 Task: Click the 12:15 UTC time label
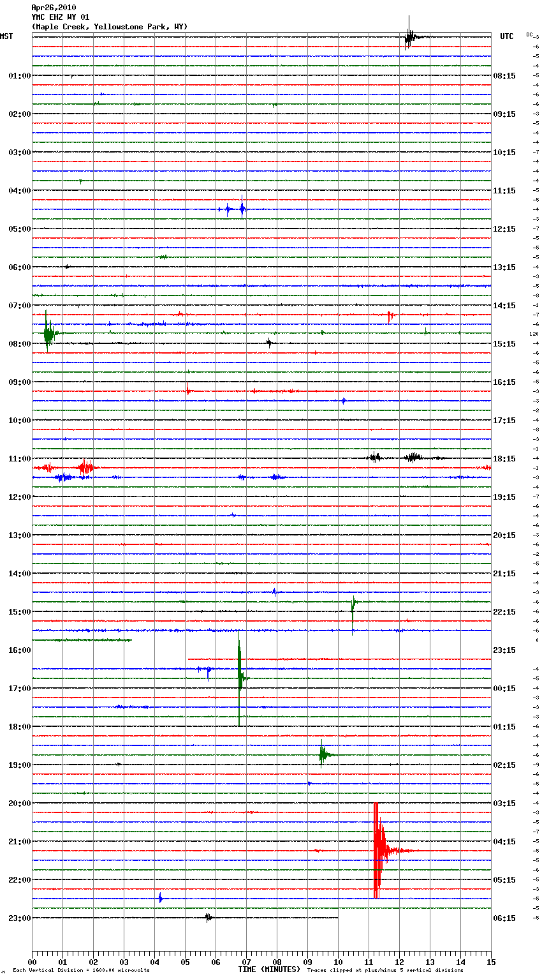coord(504,229)
